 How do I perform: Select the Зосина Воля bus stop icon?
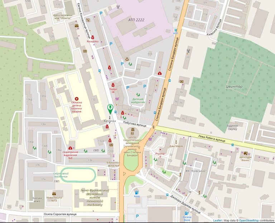[187, 213]
